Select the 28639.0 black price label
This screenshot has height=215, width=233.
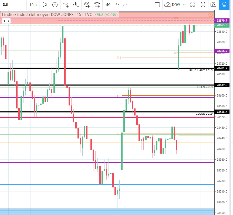coord(222,85)
